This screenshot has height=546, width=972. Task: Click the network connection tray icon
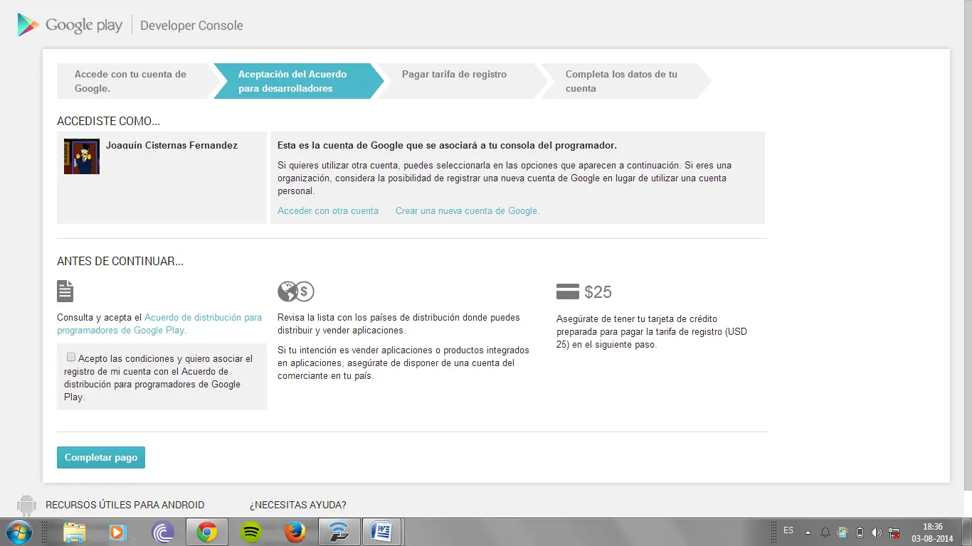(894, 532)
